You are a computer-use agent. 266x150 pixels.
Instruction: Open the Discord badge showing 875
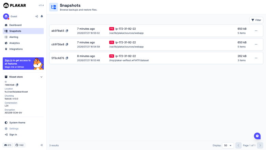click(8, 145)
